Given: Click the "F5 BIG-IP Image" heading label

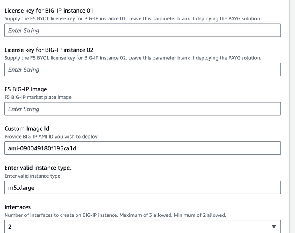Looking at the screenshot, I should point(26,89).
